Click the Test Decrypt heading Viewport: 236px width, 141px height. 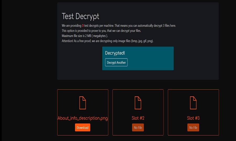click(x=81, y=17)
